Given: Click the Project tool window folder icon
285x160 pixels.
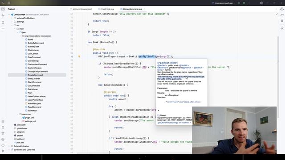Looking at the screenshot, I should click(3, 9).
